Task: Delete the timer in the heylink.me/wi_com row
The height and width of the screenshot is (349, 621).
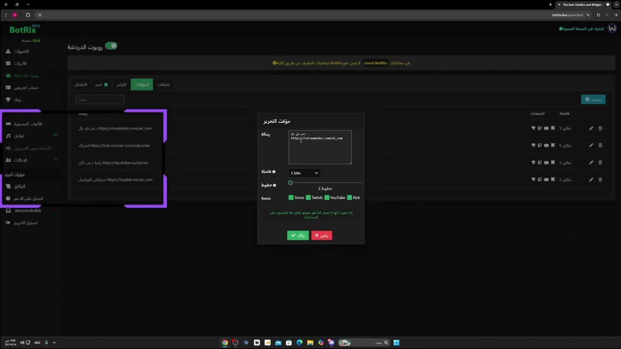Action: pyautogui.click(x=600, y=180)
